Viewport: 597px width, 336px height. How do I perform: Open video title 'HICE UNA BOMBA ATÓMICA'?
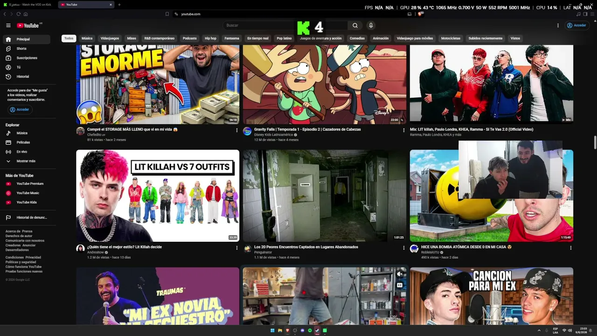click(466, 247)
